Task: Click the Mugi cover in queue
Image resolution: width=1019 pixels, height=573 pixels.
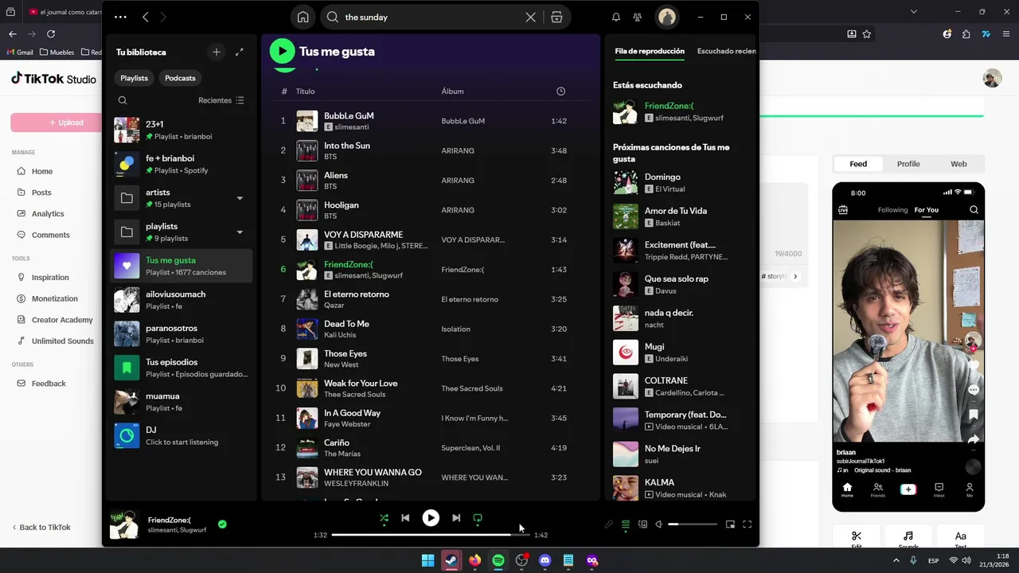Action: click(x=626, y=352)
